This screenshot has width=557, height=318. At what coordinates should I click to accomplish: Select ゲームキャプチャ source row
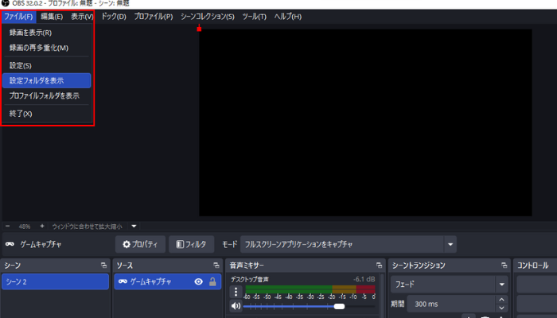168,281
